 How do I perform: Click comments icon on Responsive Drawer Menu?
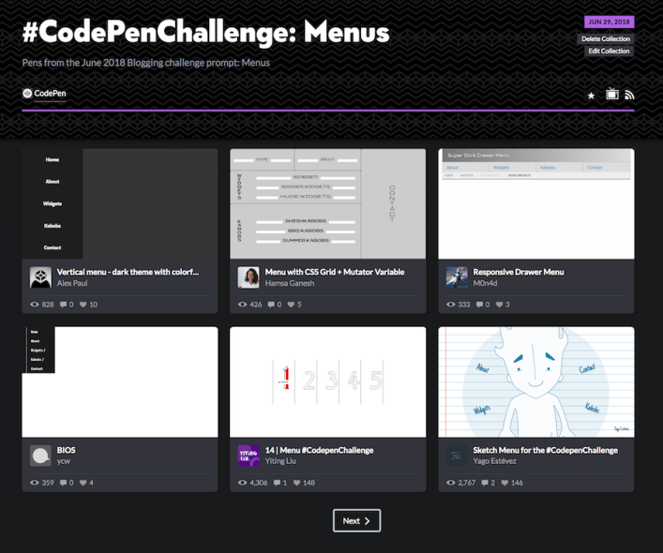pyautogui.click(x=480, y=305)
